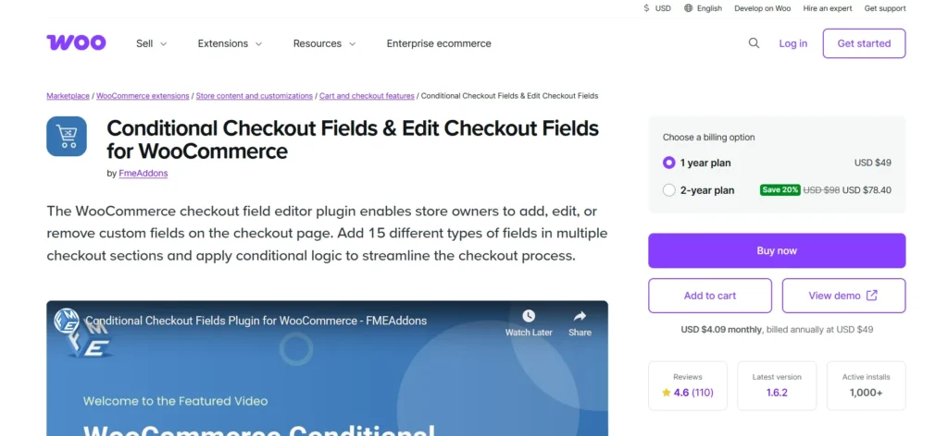Open the Enterprise ecommerce menu item
The width and height of the screenshot is (948, 436).
[439, 43]
